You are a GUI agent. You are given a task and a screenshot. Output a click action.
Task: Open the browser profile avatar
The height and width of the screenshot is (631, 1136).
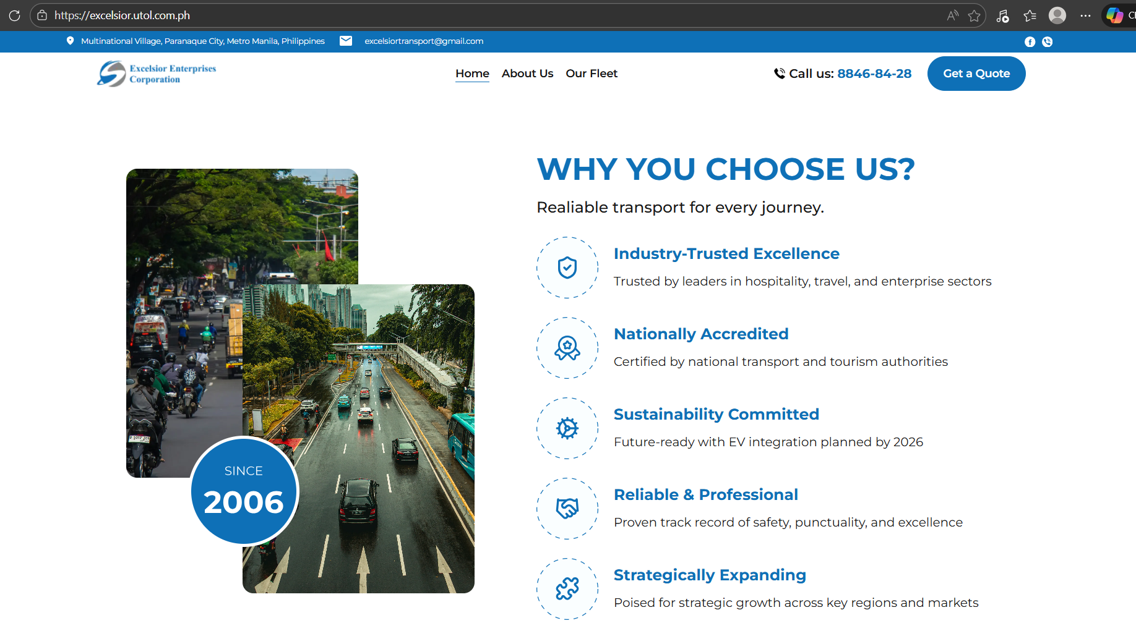(1057, 15)
